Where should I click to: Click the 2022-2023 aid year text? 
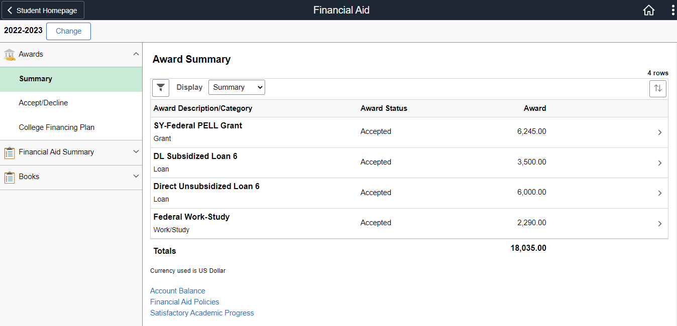click(x=23, y=31)
